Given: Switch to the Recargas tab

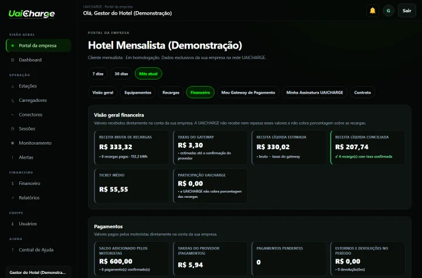Looking at the screenshot, I should [171, 92].
